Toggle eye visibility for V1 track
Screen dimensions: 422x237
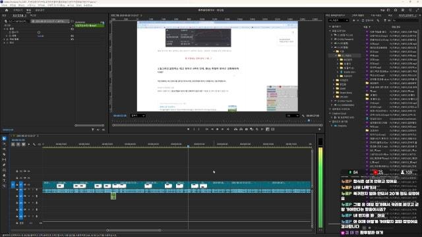[x=25, y=185]
